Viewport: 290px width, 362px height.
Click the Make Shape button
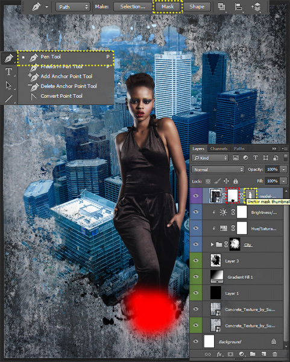197,7
